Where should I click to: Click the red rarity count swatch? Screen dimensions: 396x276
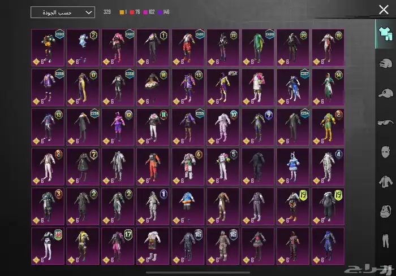pyautogui.click(x=132, y=12)
